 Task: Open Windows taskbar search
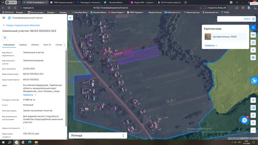10,142
